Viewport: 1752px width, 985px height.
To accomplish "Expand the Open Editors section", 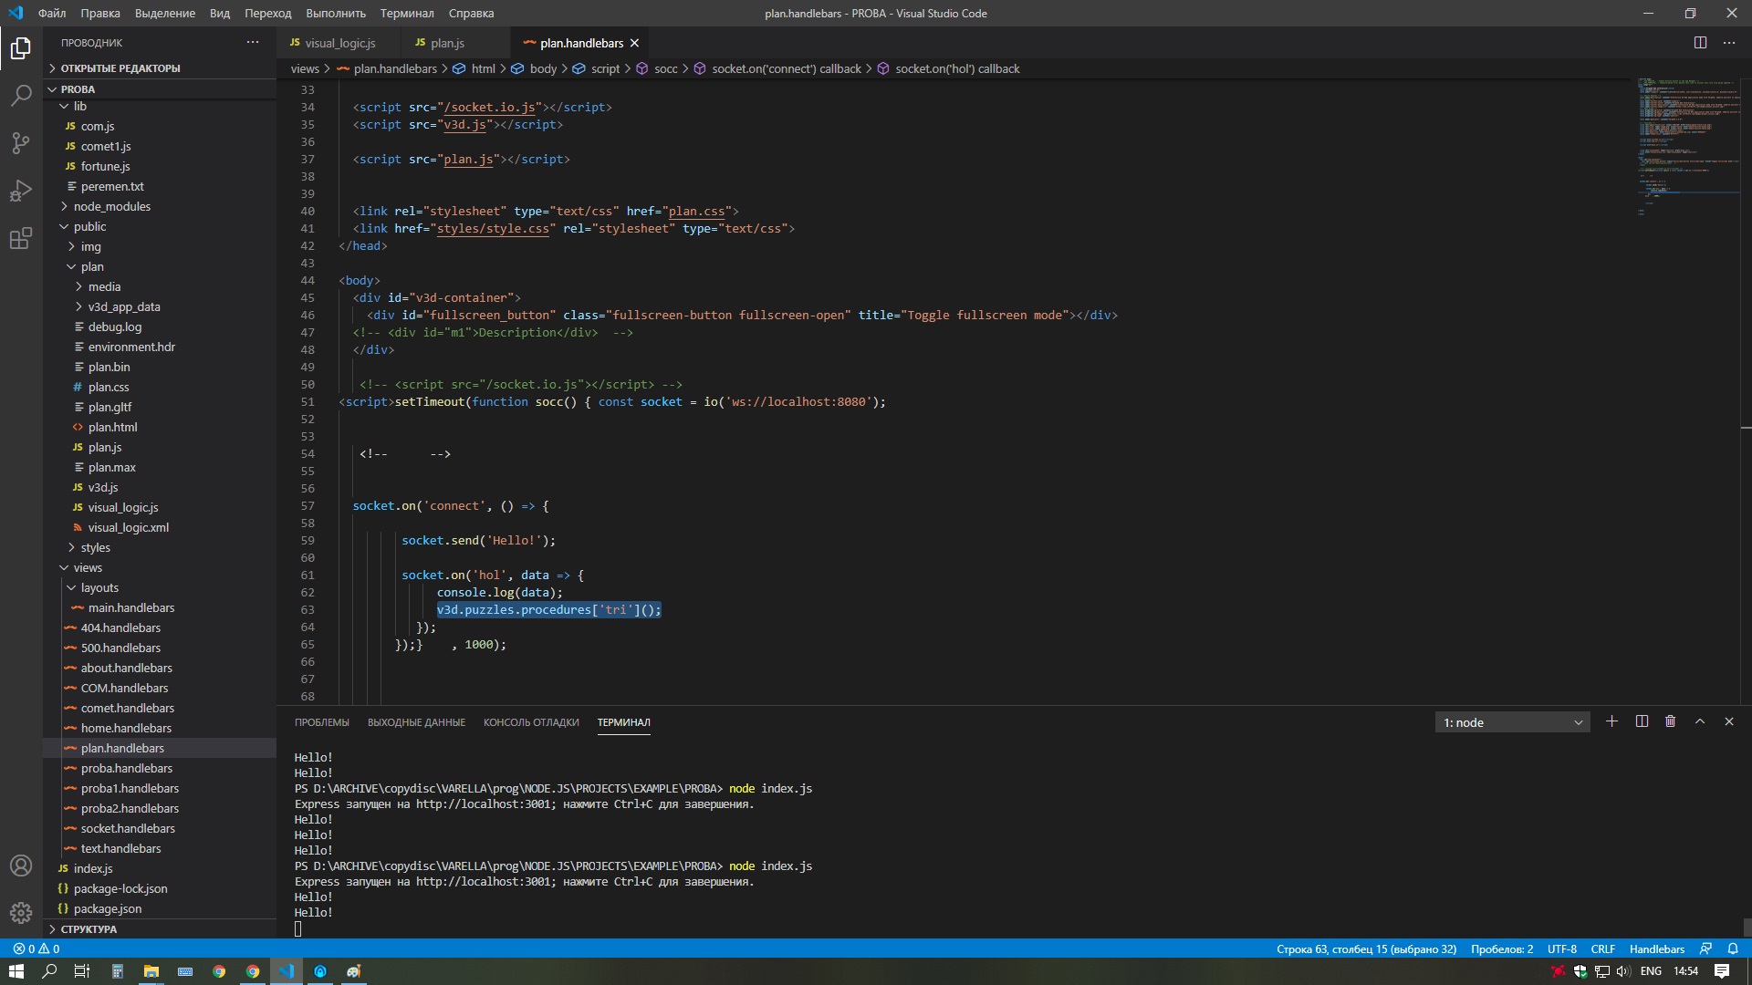I will click(x=160, y=68).
